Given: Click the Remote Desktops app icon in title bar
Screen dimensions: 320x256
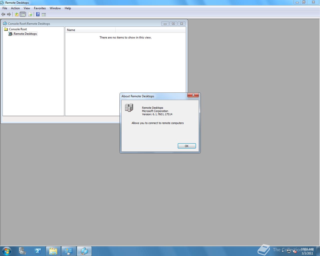Looking at the screenshot, I should pos(2,2).
